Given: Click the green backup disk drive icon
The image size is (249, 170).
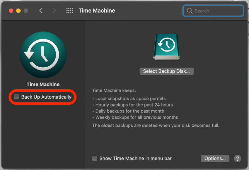Looking at the screenshot, I should [x=167, y=47].
